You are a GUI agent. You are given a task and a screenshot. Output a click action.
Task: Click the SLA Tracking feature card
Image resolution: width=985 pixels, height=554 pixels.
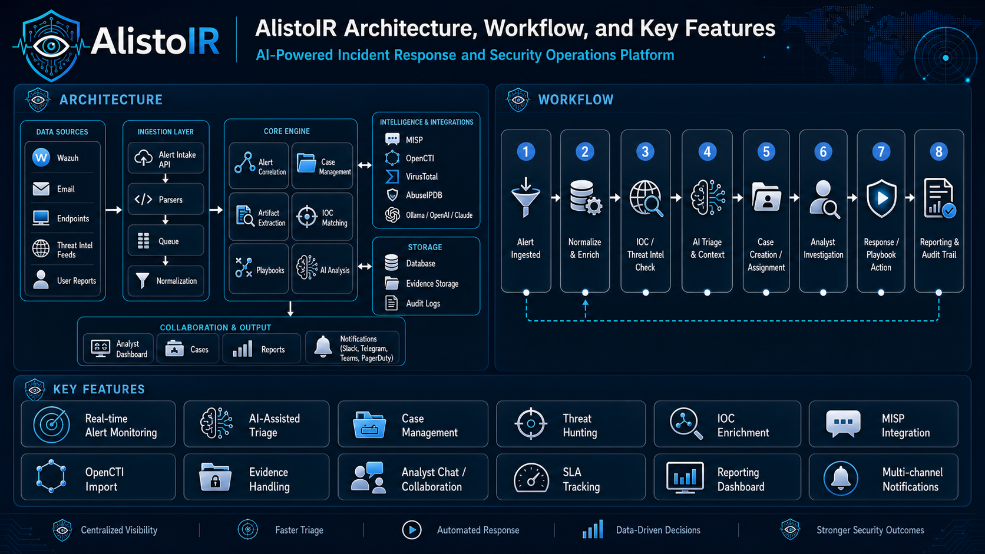click(x=571, y=477)
